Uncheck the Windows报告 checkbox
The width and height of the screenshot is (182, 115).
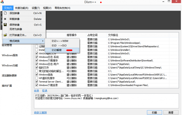pyautogui.click(x=37, y=74)
